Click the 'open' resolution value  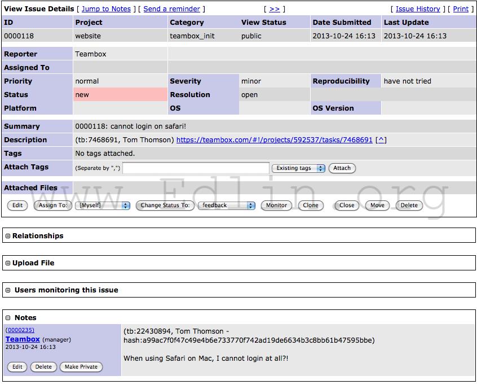point(249,95)
